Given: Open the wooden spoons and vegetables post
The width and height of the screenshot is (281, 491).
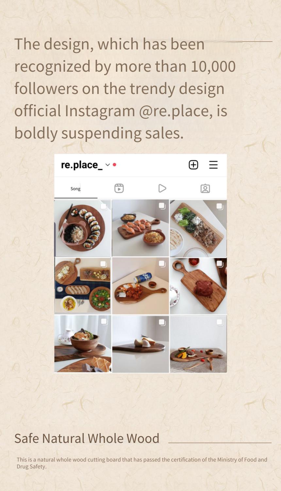Looking at the screenshot, I should [x=198, y=344].
